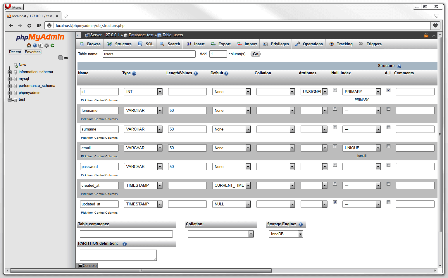Click the Go button to add columns

point(255,54)
